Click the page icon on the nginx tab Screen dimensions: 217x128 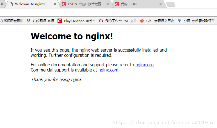11,4
